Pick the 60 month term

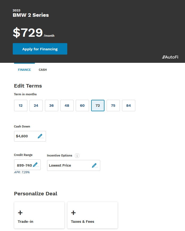pyautogui.click(x=82, y=105)
